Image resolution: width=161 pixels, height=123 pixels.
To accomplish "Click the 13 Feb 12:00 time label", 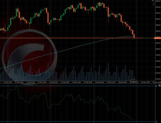I will 42,82.
